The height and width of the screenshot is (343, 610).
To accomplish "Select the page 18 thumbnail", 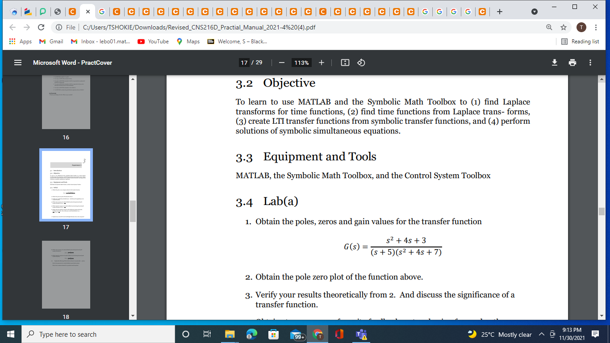I will tap(66, 274).
